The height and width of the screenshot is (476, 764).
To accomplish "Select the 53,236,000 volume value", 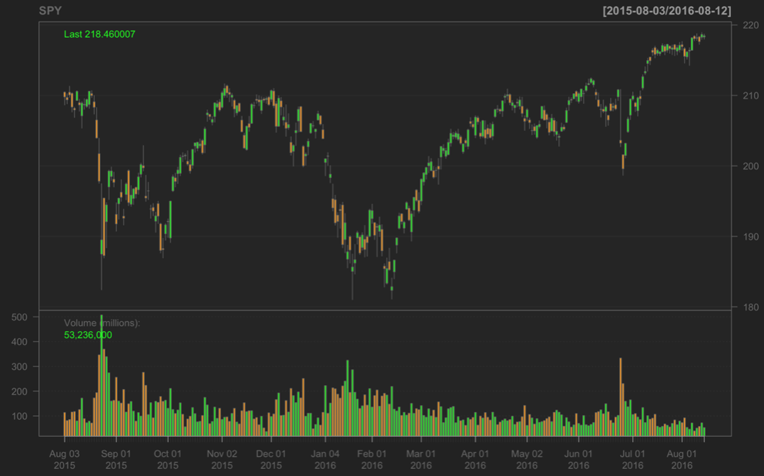I will (88, 335).
